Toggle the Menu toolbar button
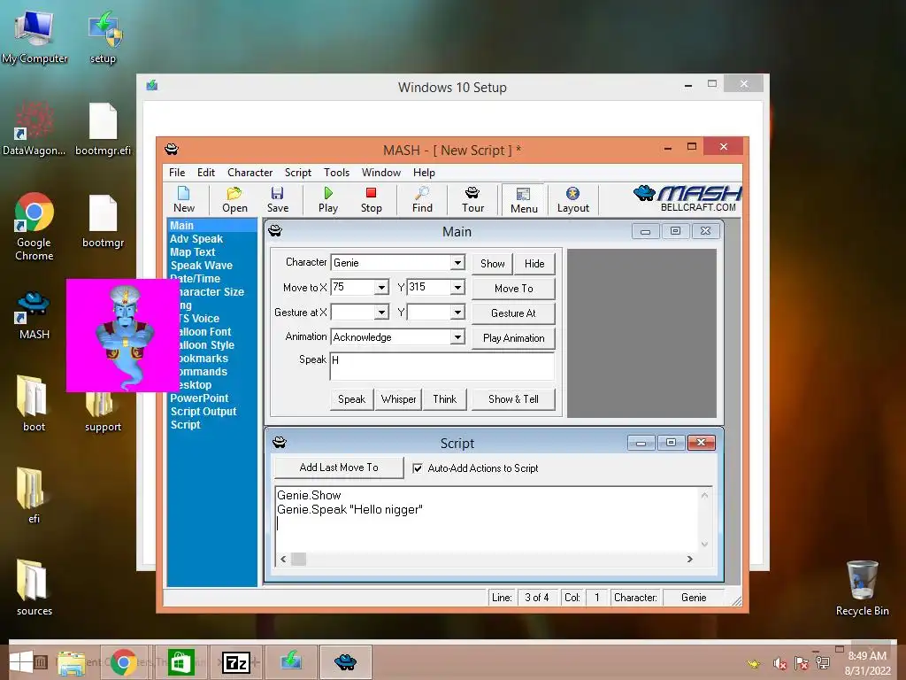Image resolution: width=906 pixels, height=680 pixels. (x=524, y=200)
